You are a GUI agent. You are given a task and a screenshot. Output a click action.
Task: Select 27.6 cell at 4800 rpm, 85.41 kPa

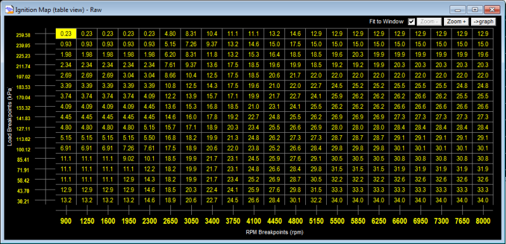tap(295, 159)
